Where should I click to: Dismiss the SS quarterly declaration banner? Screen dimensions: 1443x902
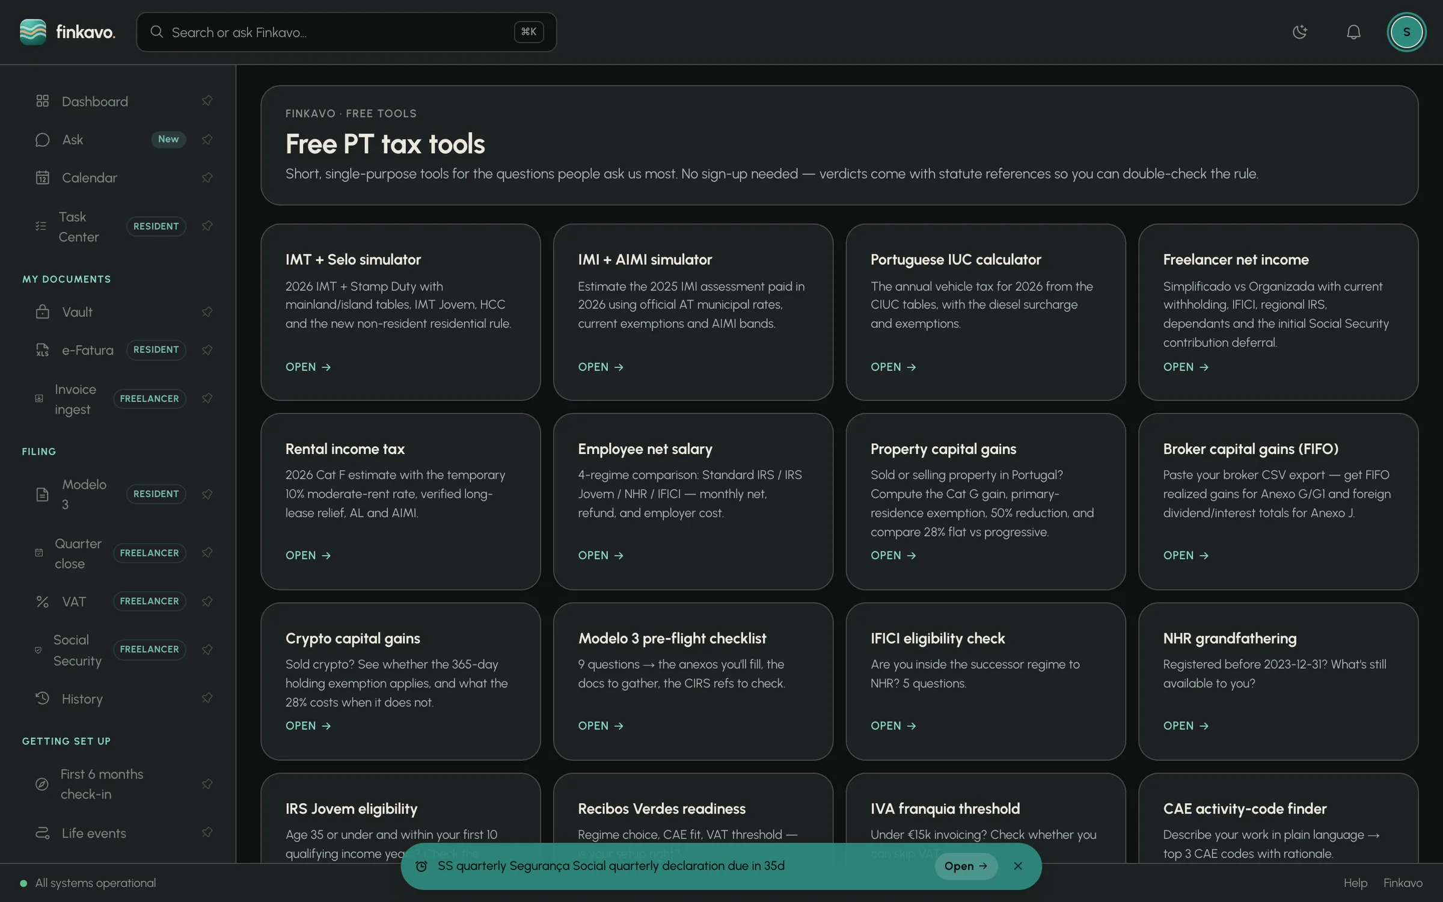coord(1018,866)
